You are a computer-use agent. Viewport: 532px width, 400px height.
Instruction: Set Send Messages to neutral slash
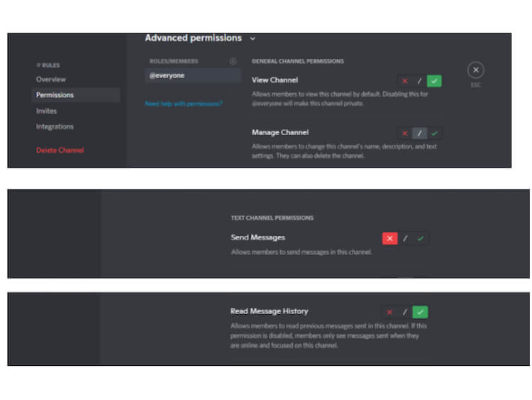coord(405,238)
